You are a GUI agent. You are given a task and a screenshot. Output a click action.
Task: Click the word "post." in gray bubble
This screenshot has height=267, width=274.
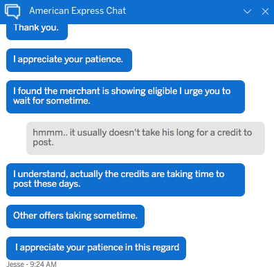43,142
